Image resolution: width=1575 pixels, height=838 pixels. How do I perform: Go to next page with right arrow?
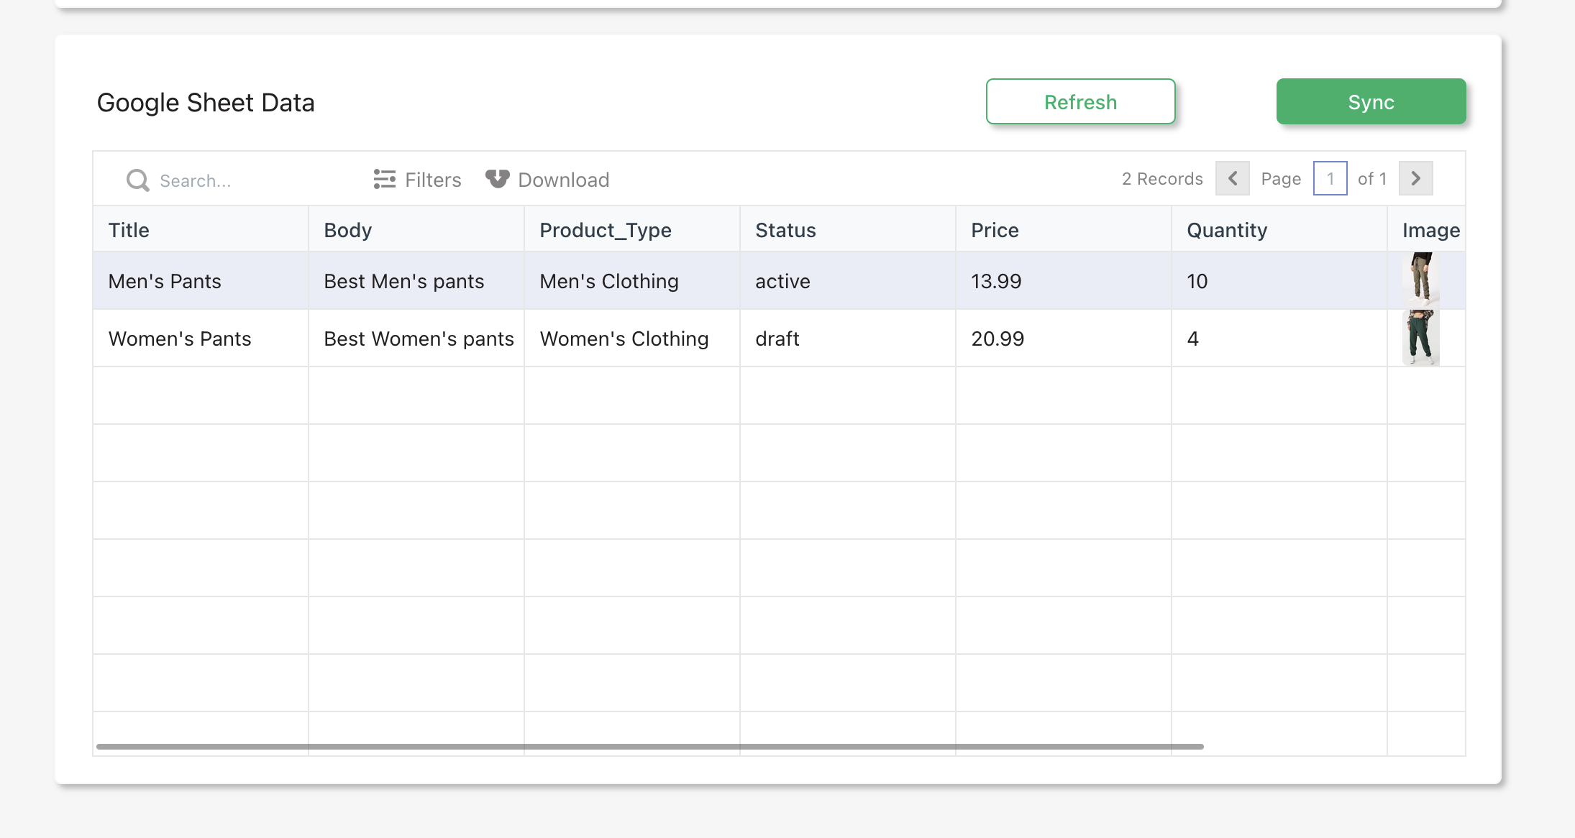point(1415,178)
